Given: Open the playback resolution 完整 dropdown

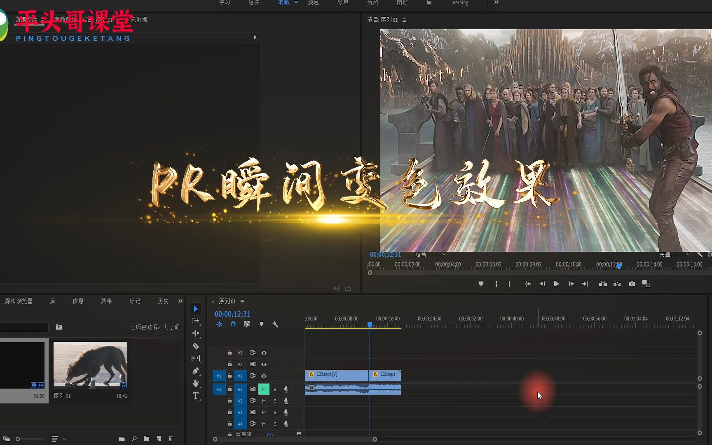Looking at the screenshot, I should 674,255.
